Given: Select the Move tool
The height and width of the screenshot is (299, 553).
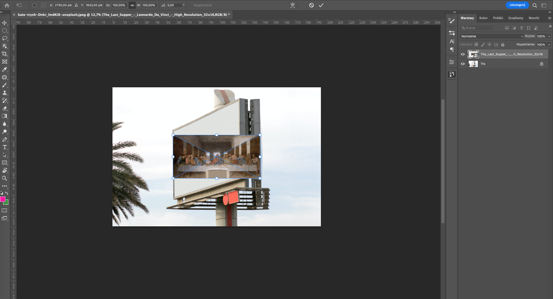Looking at the screenshot, I should click(4, 23).
